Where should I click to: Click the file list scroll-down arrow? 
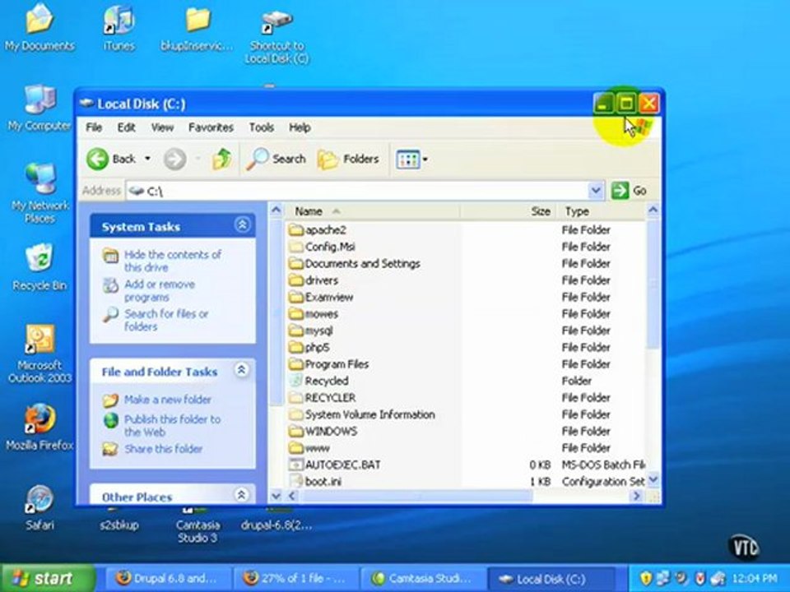pos(653,479)
